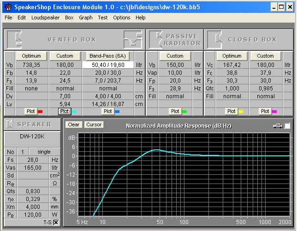297x231 pixels.
Task: Click the Pe value 120,00
Action: (x=33, y=215)
